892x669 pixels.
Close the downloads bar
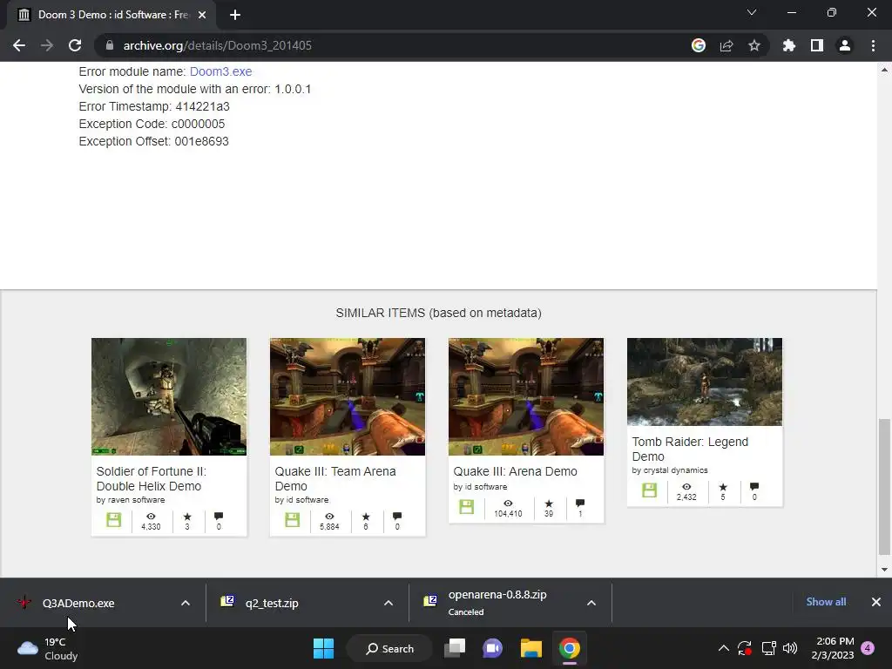pos(876,602)
